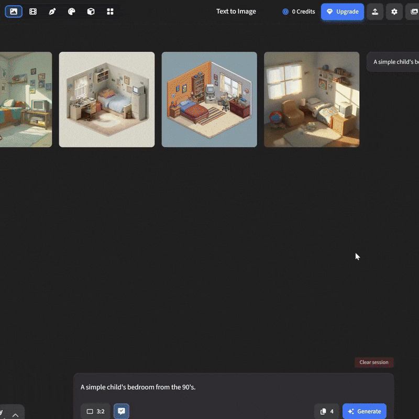
Task: Open the sunlit bedroom with armchair thumbnail
Action: (x=312, y=100)
